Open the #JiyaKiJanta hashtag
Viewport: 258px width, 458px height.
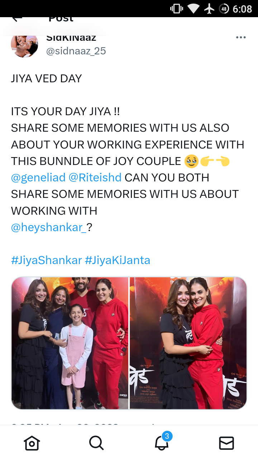[x=118, y=260]
